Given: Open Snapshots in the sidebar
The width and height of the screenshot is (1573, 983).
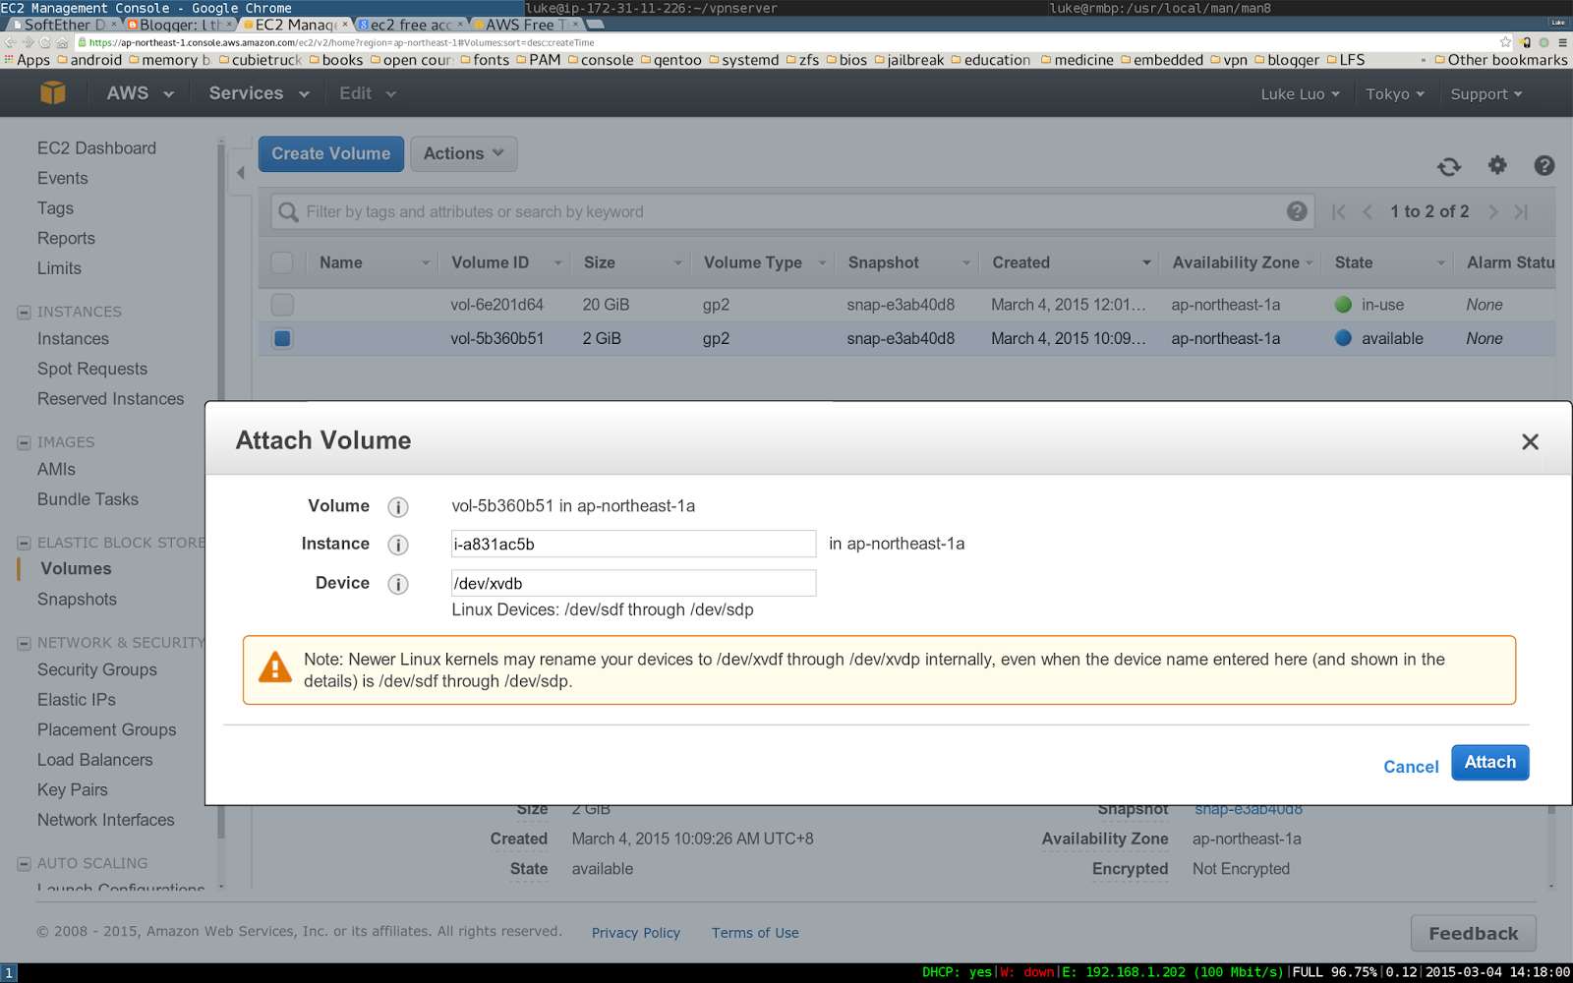Looking at the screenshot, I should pos(77,600).
